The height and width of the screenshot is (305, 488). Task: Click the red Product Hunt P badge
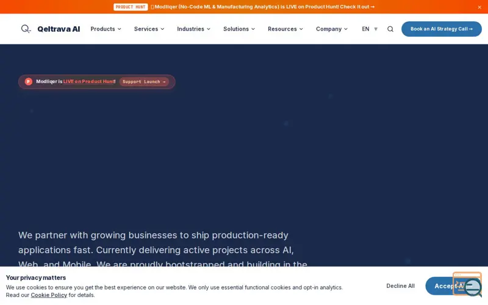click(28, 82)
